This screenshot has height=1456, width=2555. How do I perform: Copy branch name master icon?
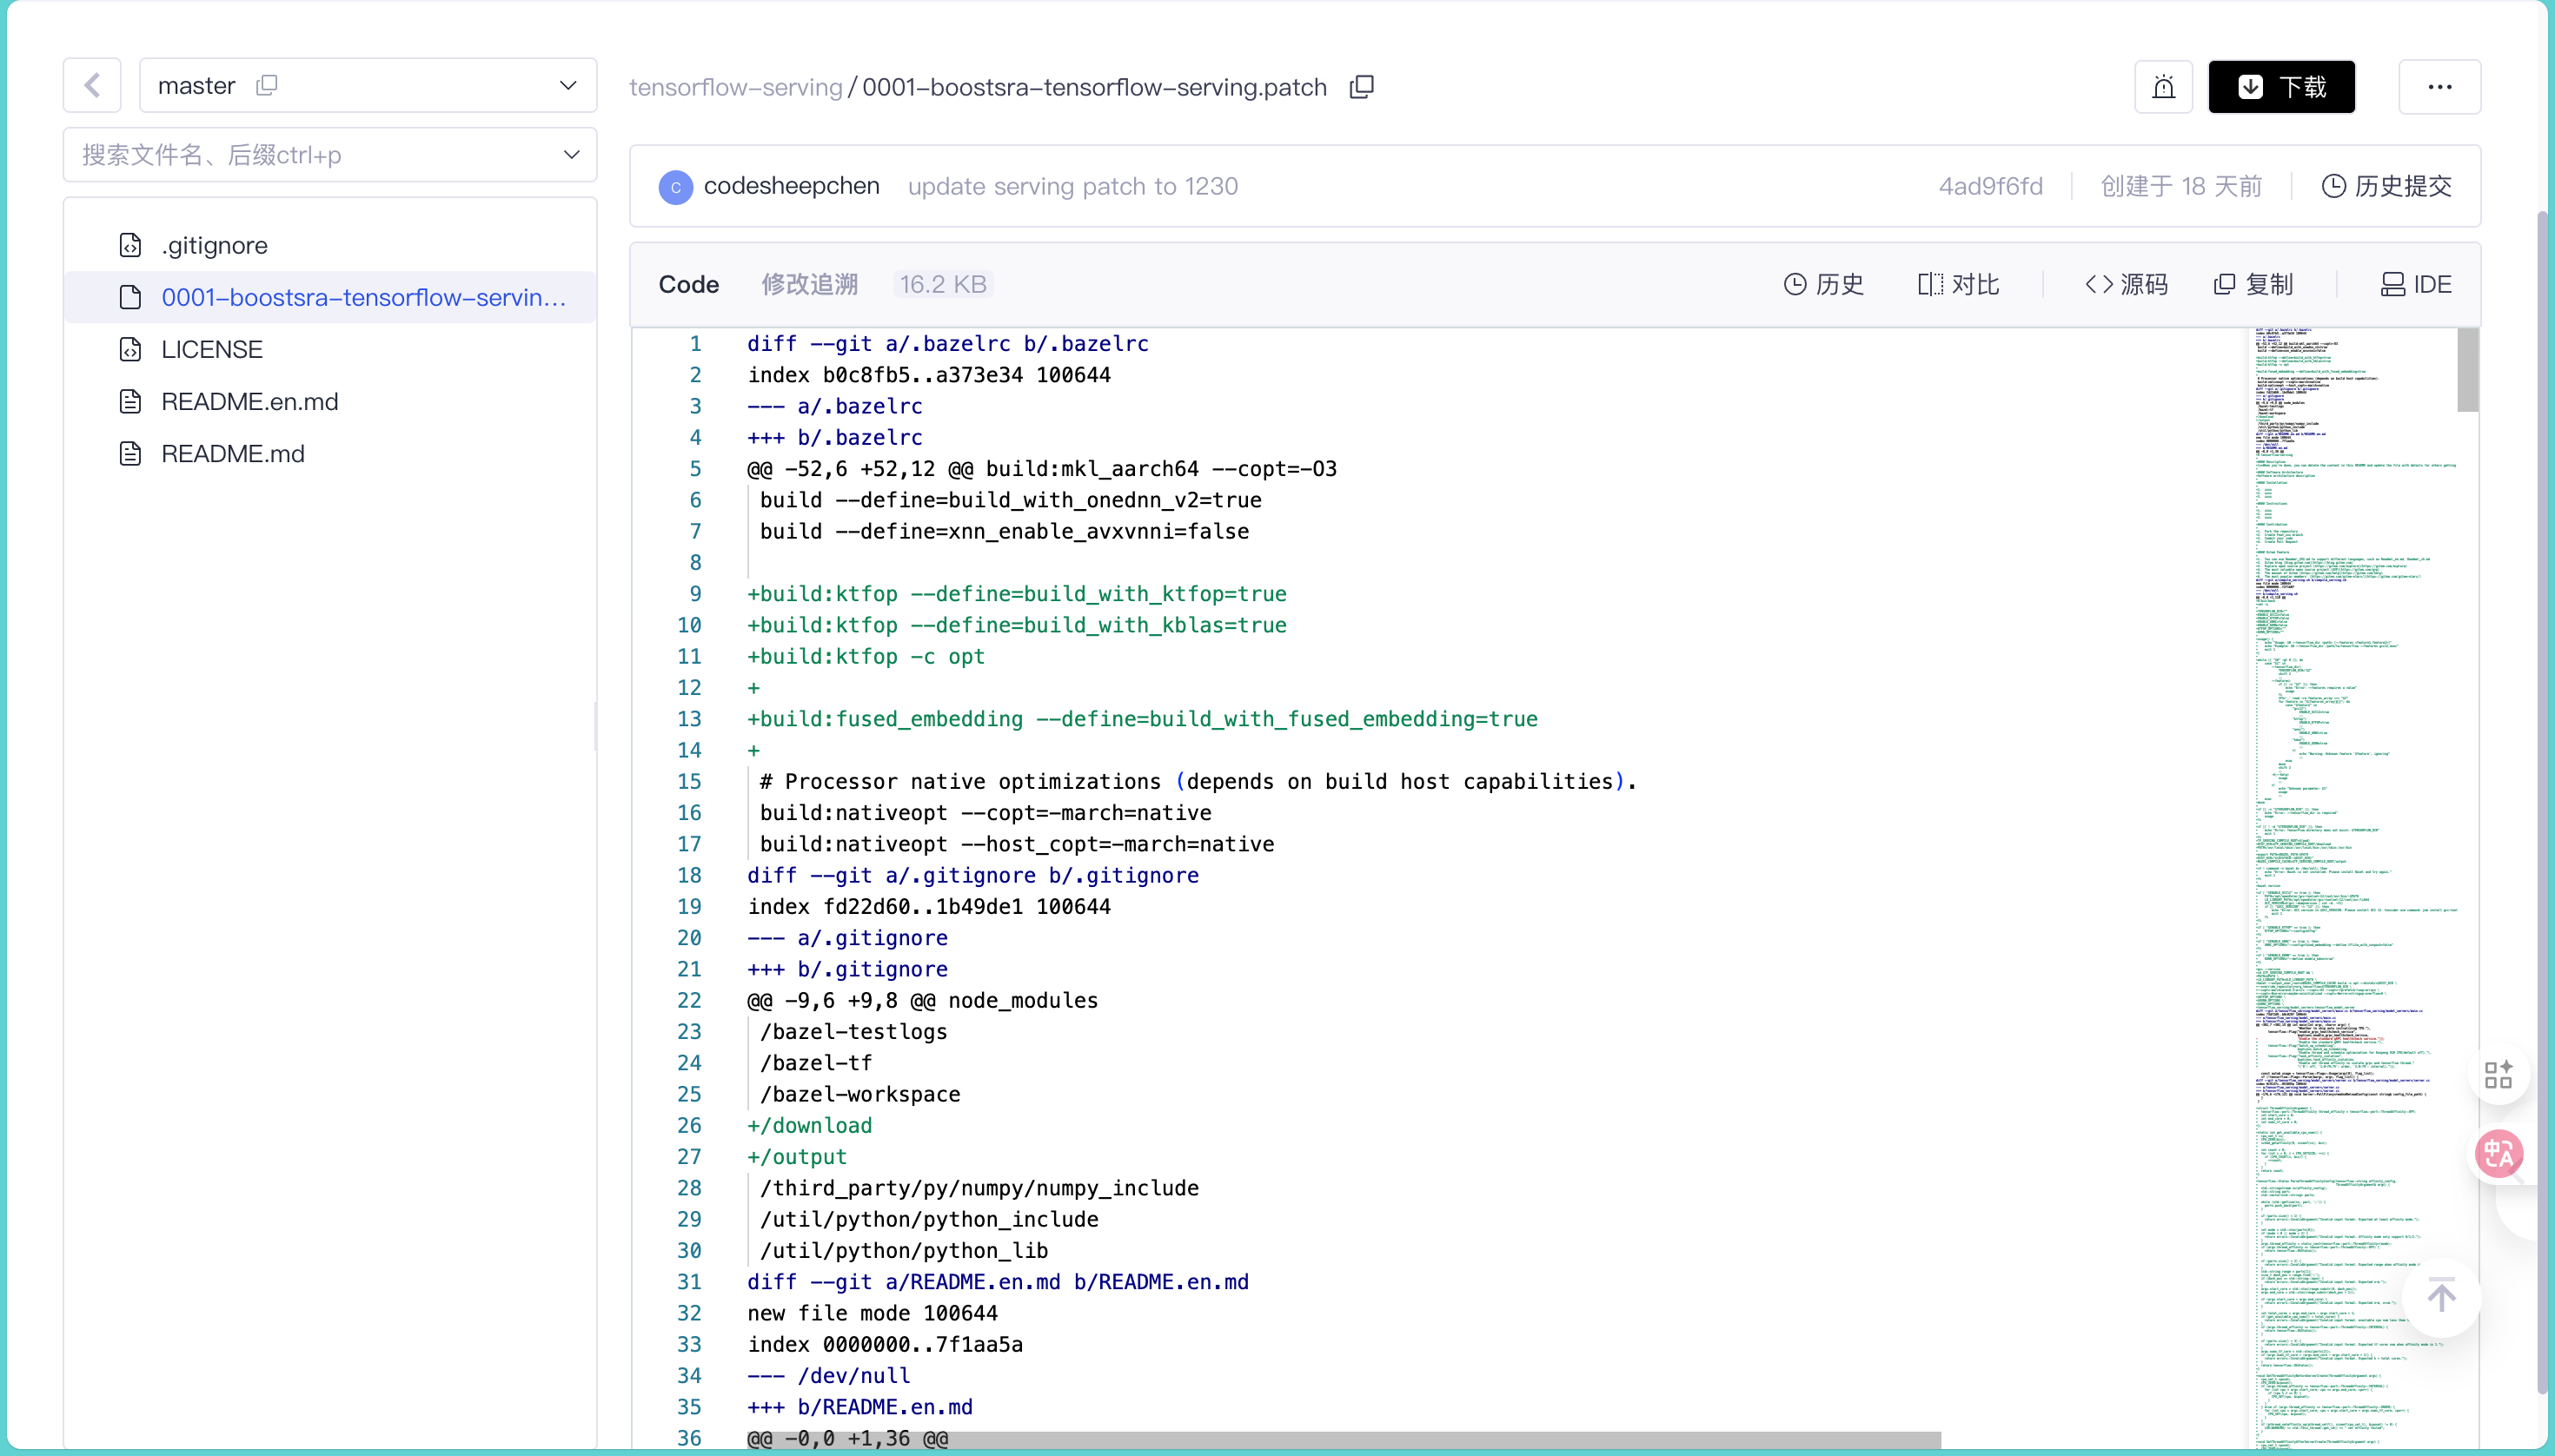266,85
